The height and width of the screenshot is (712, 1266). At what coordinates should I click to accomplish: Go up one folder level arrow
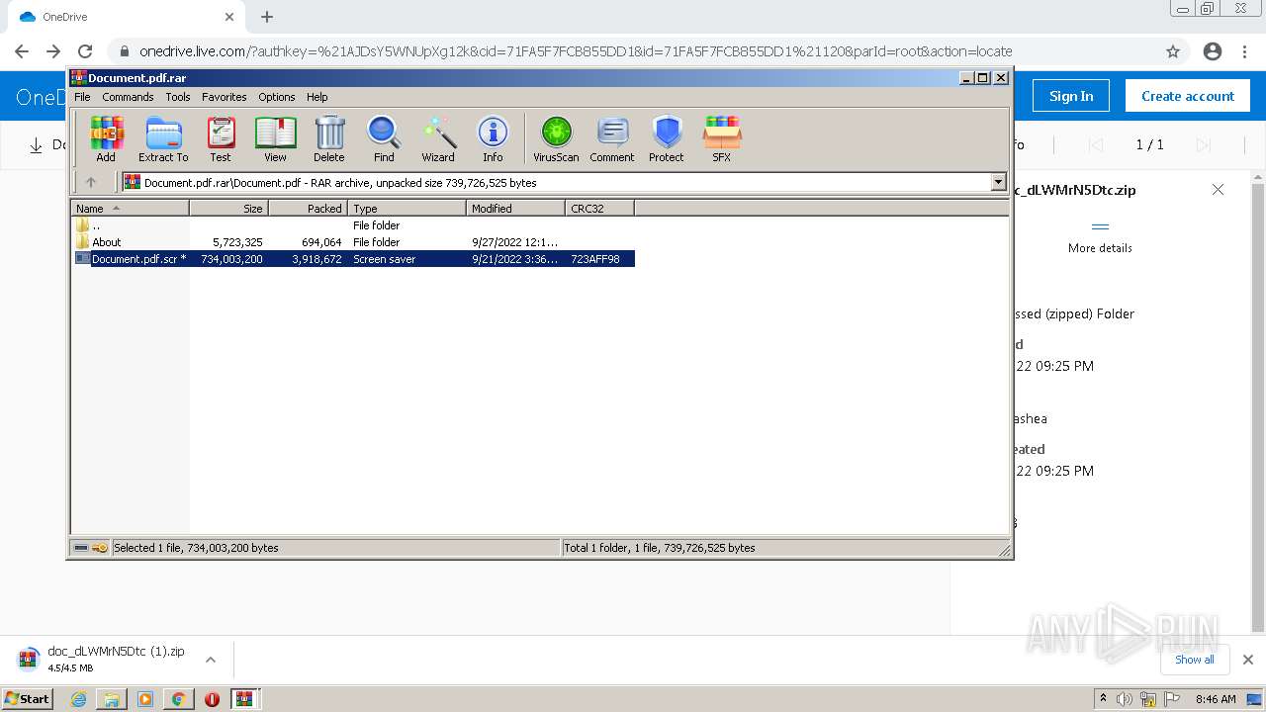click(x=91, y=182)
